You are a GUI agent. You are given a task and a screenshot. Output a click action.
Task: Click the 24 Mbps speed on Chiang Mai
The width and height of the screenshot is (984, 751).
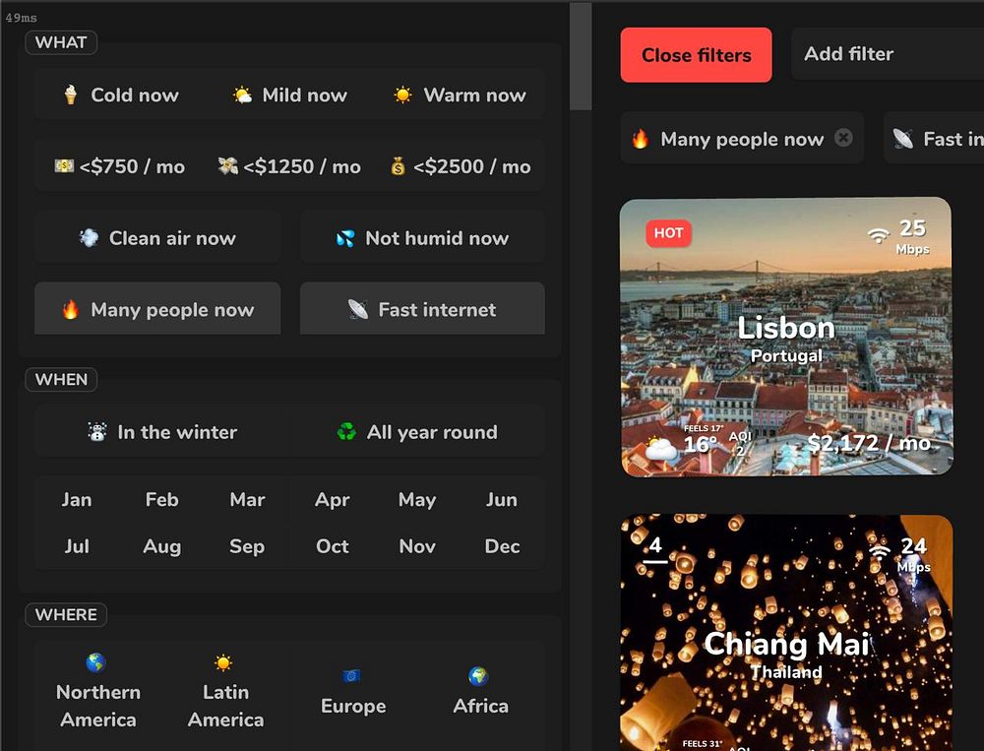pyautogui.click(x=914, y=553)
